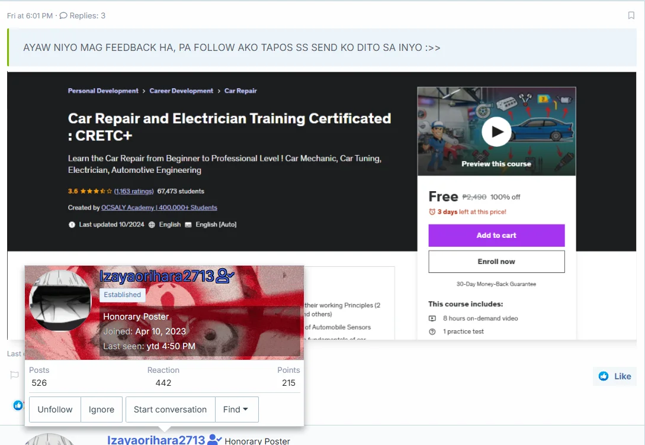Image resolution: width=645 pixels, height=445 pixels.
Task: Click the course title CRETC+ heading
Action: tap(230, 127)
